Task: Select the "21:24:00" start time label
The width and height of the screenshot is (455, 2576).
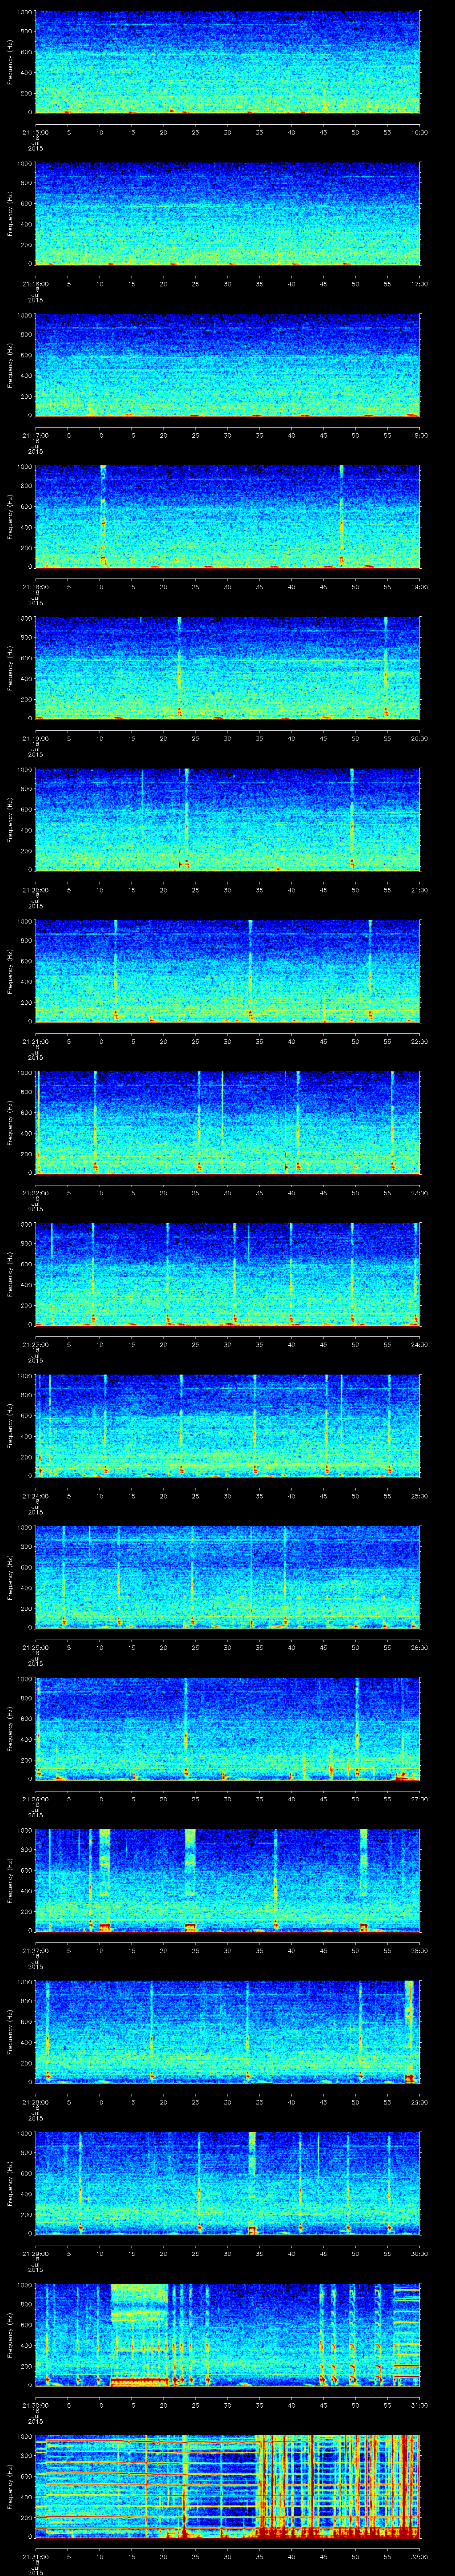Action: click(x=35, y=1496)
